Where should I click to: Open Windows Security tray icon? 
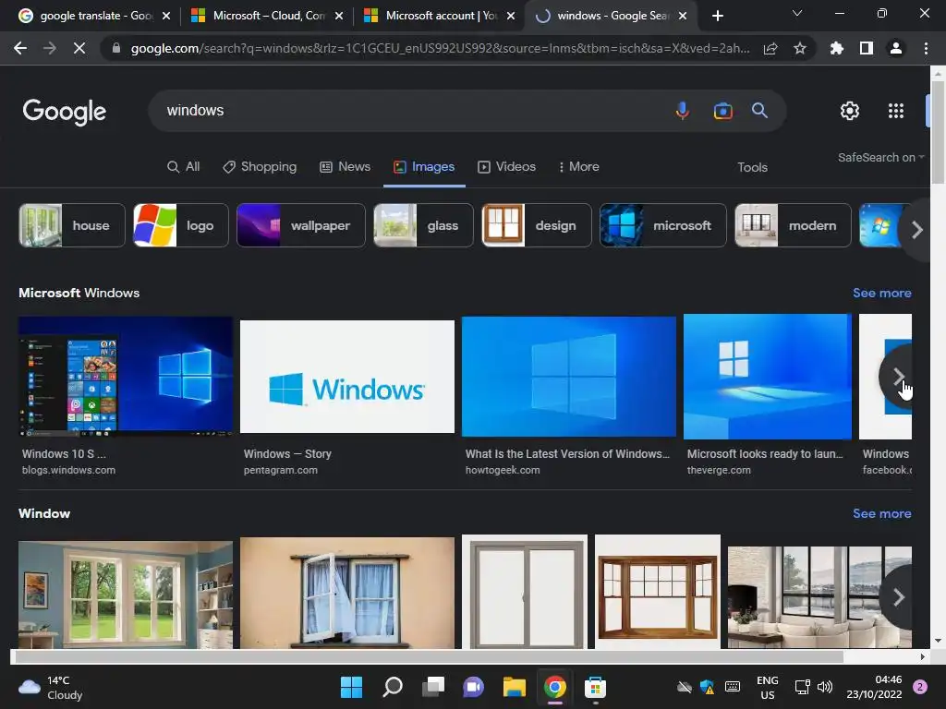point(707,687)
